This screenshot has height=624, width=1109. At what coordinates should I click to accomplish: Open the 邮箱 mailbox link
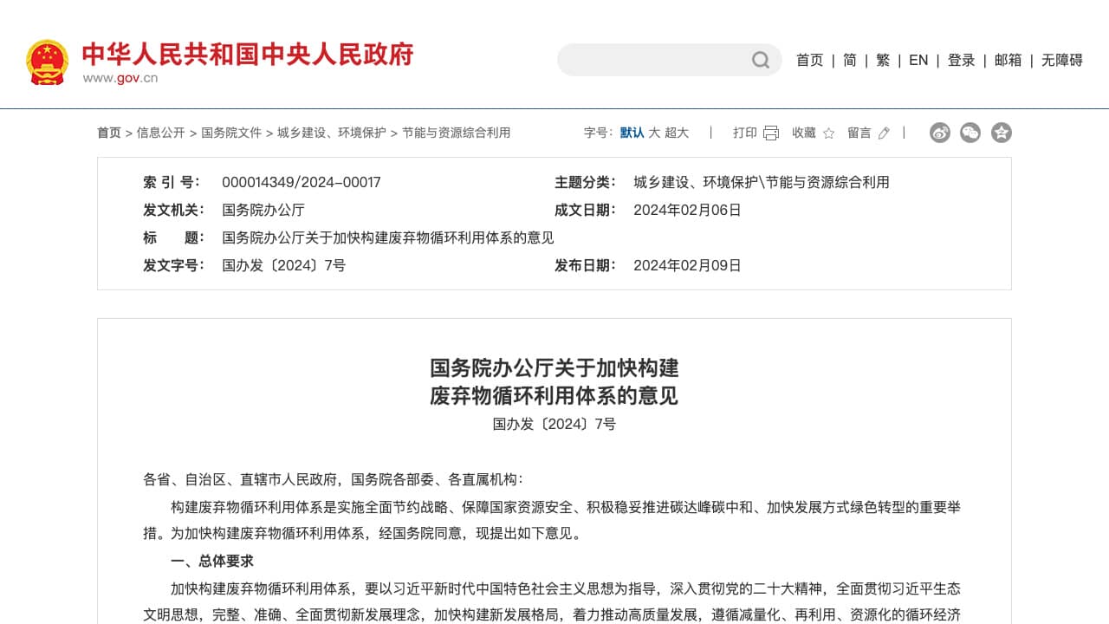(x=1008, y=60)
